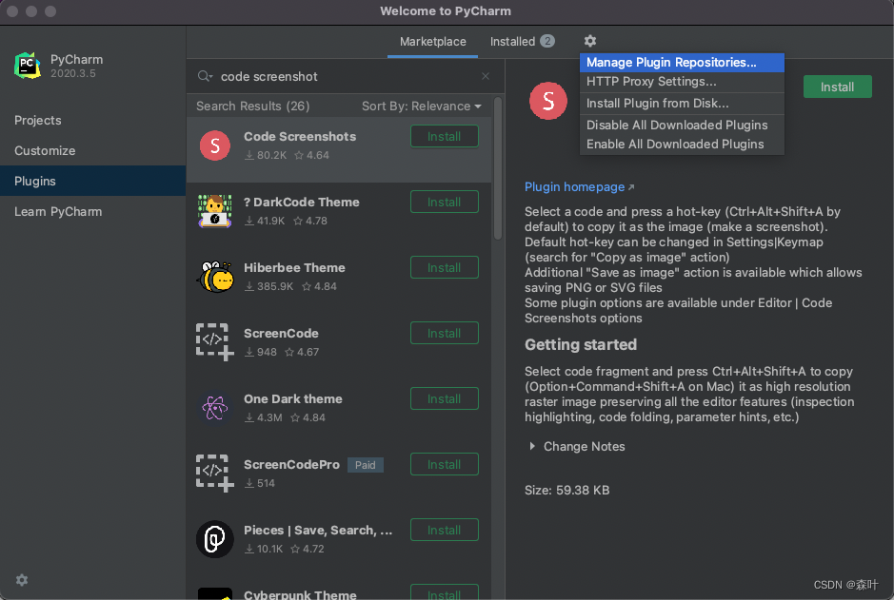Screen dimensions: 894x600
Task: Open the plugins gear settings icon
Action: pos(589,41)
